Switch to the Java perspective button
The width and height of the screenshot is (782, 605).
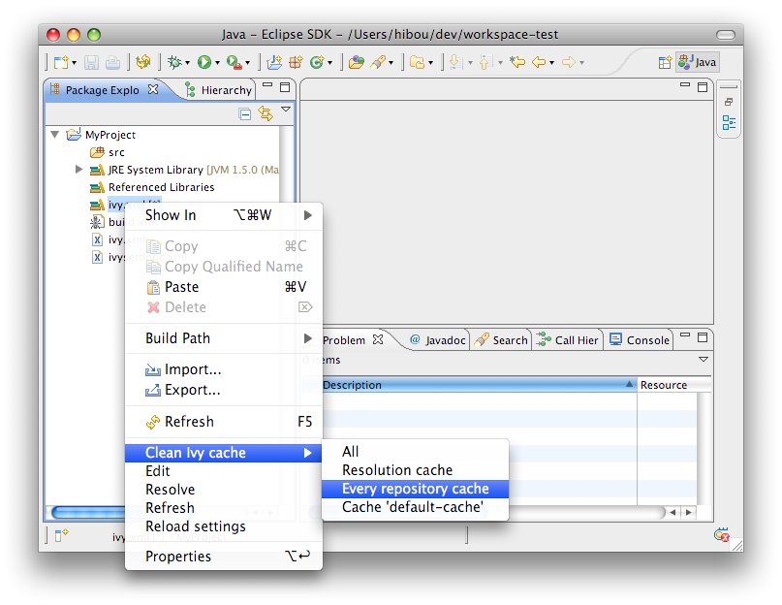coord(698,62)
